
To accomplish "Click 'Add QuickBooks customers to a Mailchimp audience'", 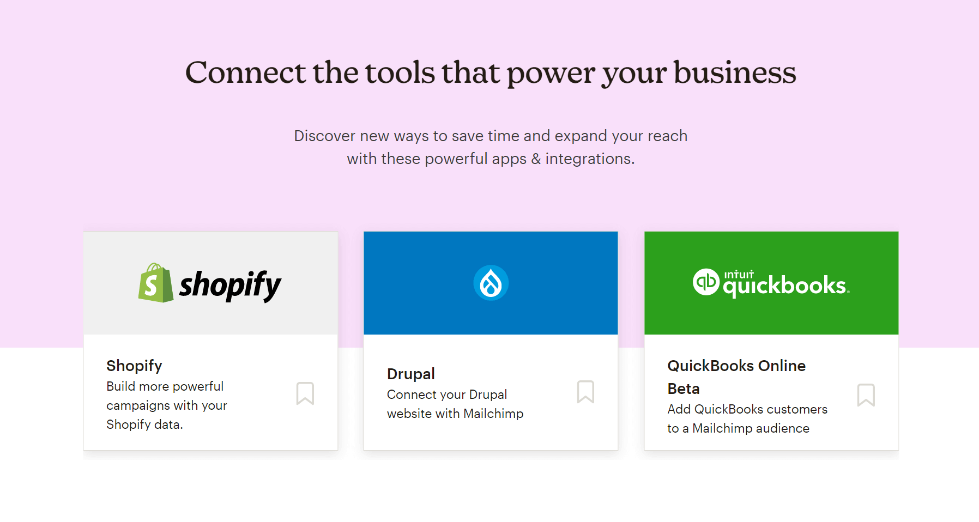I will click(x=747, y=418).
